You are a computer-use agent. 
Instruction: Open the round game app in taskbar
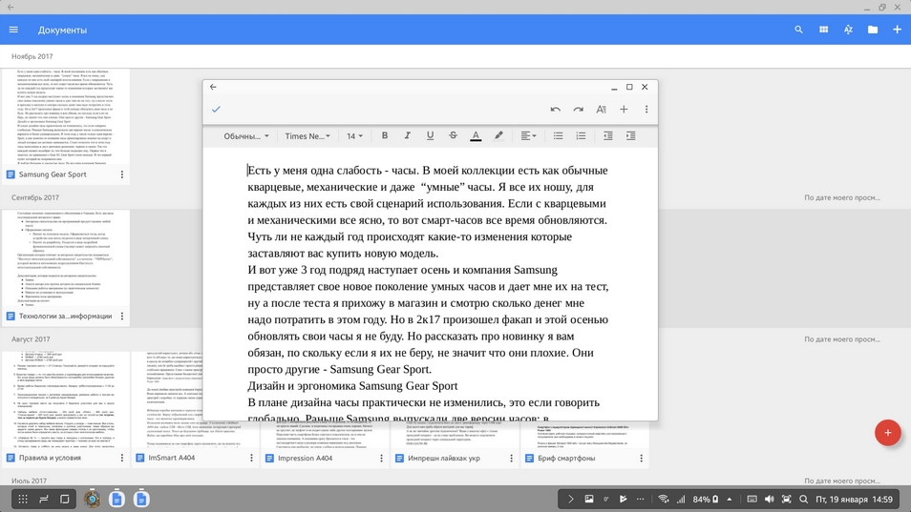(92, 499)
